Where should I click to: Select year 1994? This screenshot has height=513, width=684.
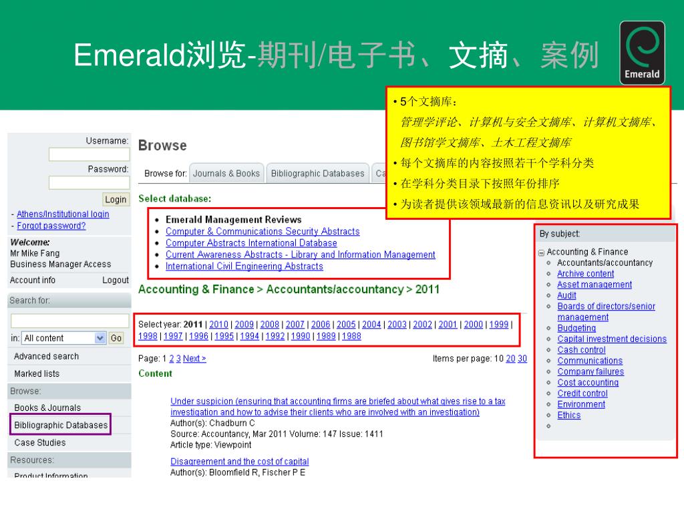[250, 337]
